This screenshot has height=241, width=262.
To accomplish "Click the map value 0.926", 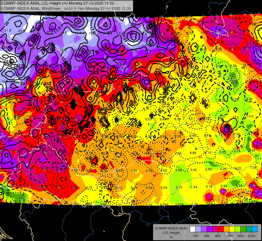I will tap(180, 204).
